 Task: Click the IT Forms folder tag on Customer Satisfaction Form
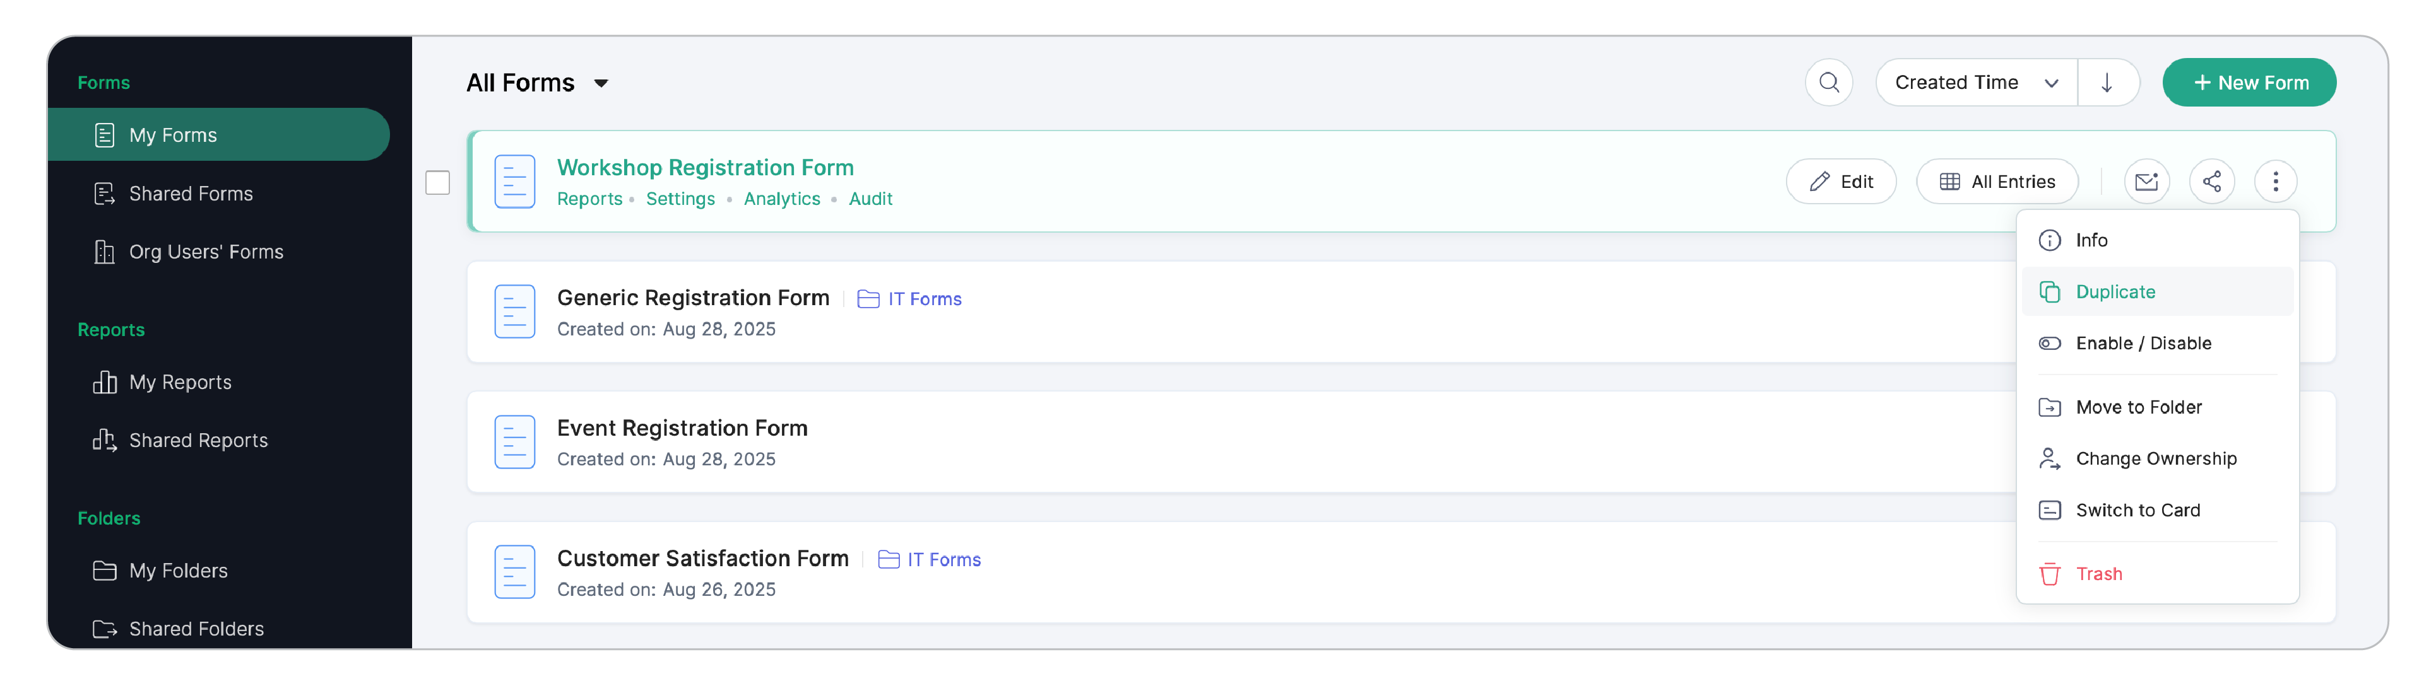pyautogui.click(x=930, y=559)
